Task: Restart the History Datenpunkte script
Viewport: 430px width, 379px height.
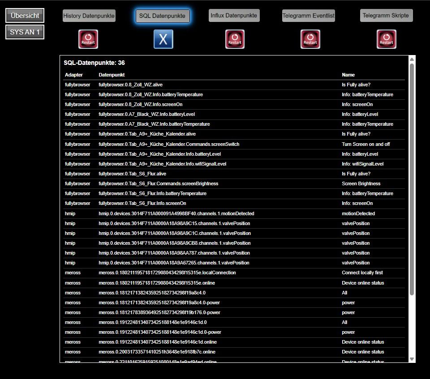Action: [x=88, y=39]
